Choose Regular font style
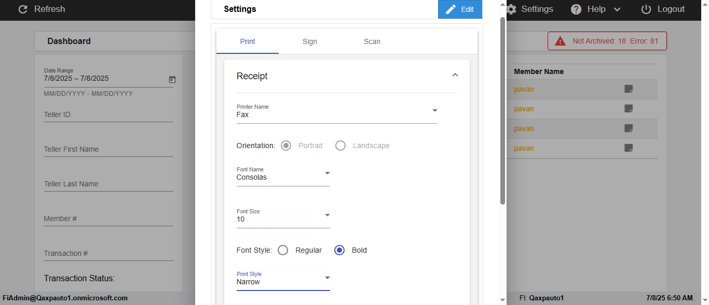The height and width of the screenshot is (305, 709). click(283, 250)
